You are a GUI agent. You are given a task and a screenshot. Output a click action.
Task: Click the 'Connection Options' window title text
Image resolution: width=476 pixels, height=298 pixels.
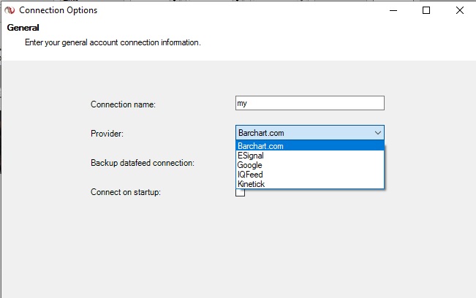click(58, 10)
